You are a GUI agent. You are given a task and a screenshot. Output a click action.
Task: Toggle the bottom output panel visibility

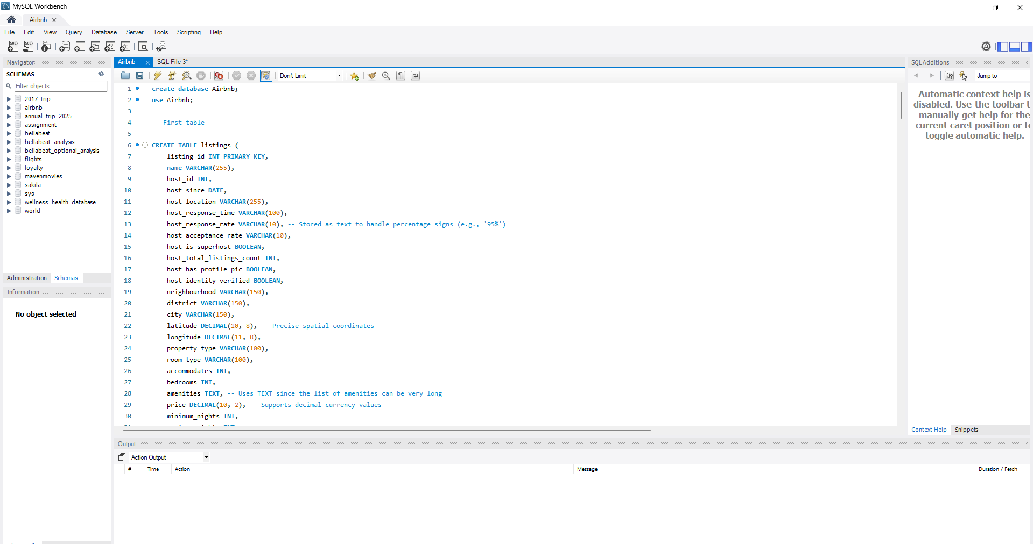(1015, 47)
